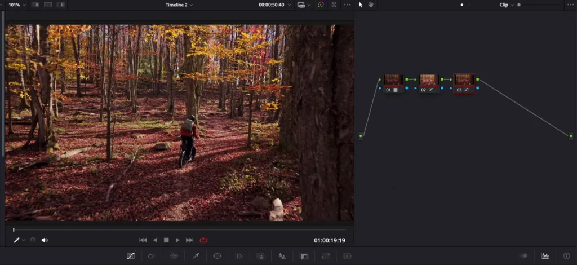This screenshot has height=265, width=577.
Task: Show the Information panel
Action: (x=567, y=256)
